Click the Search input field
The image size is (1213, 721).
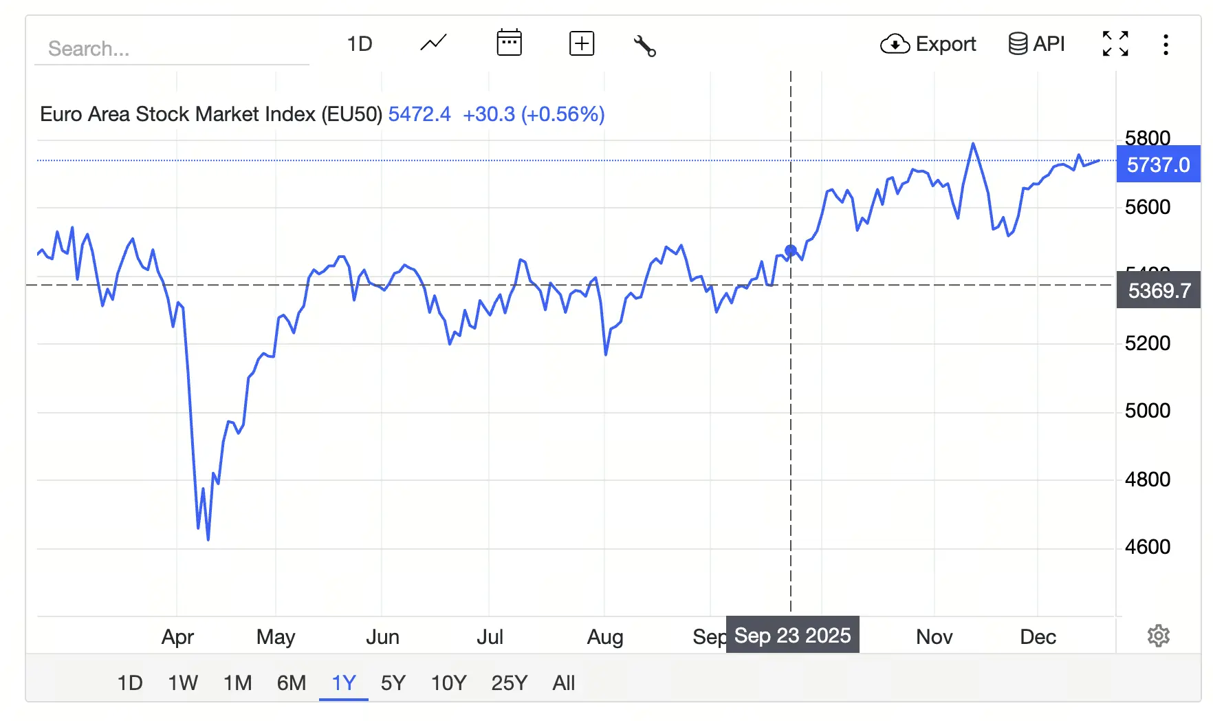172,49
